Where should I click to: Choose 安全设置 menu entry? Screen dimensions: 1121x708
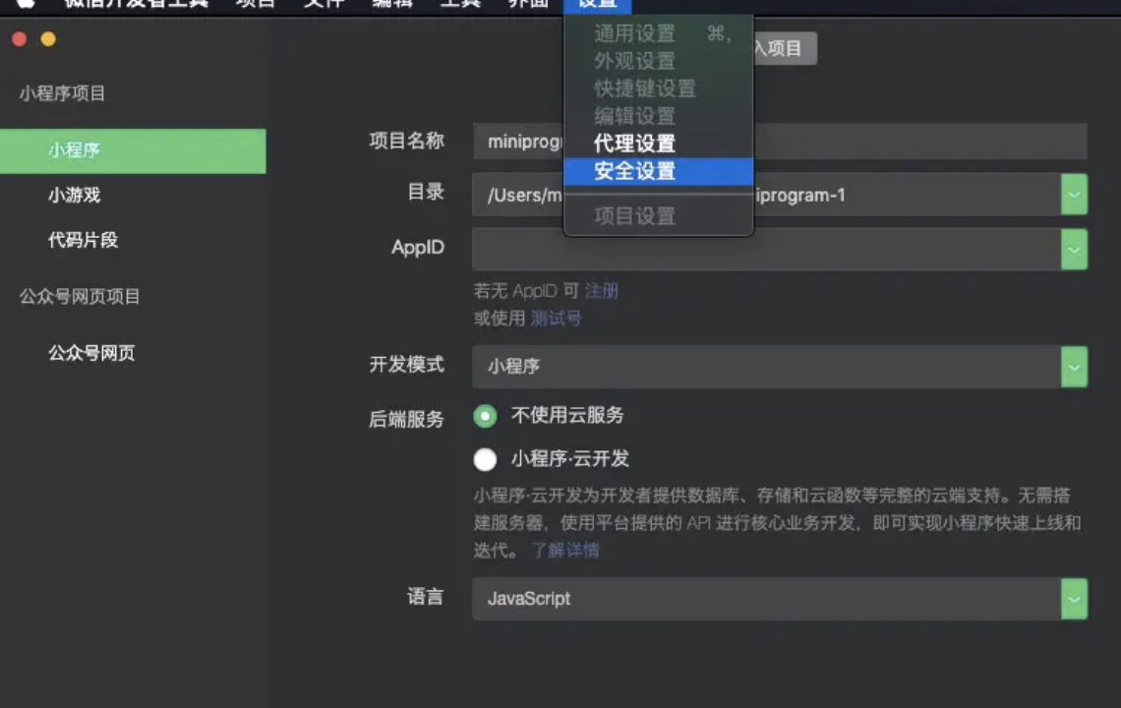[634, 171]
